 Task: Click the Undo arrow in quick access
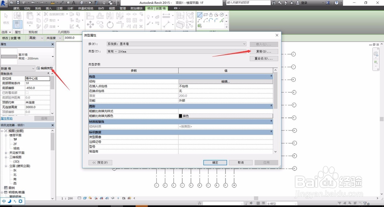[x=33, y=3]
